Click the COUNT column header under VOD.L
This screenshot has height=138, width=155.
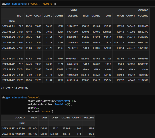tap(59, 16)
